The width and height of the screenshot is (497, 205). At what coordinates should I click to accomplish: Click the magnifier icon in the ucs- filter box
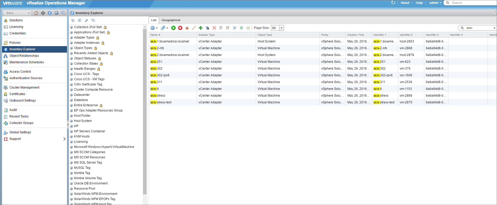pyautogui.click(x=462, y=28)
